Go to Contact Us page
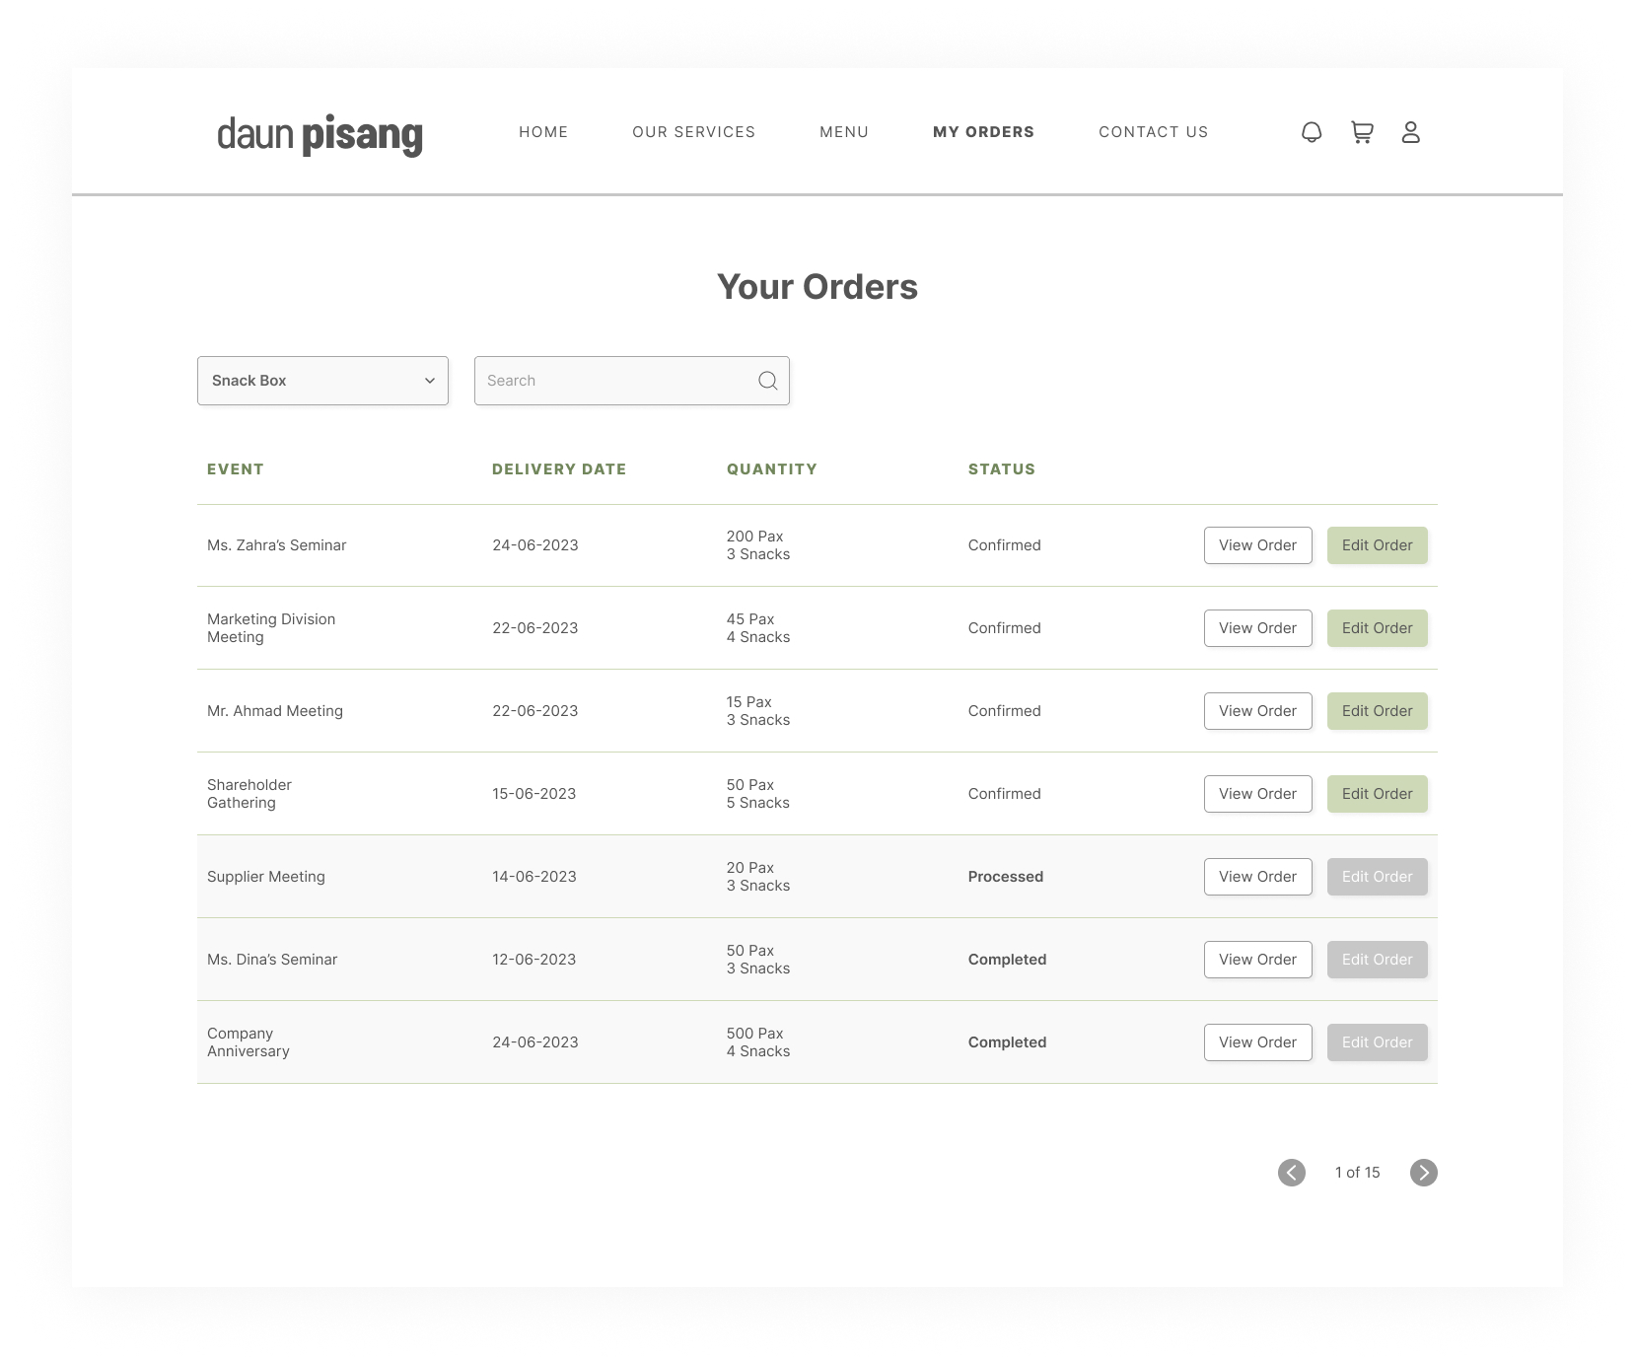1635x1363 pixels. pos(1153,132)
